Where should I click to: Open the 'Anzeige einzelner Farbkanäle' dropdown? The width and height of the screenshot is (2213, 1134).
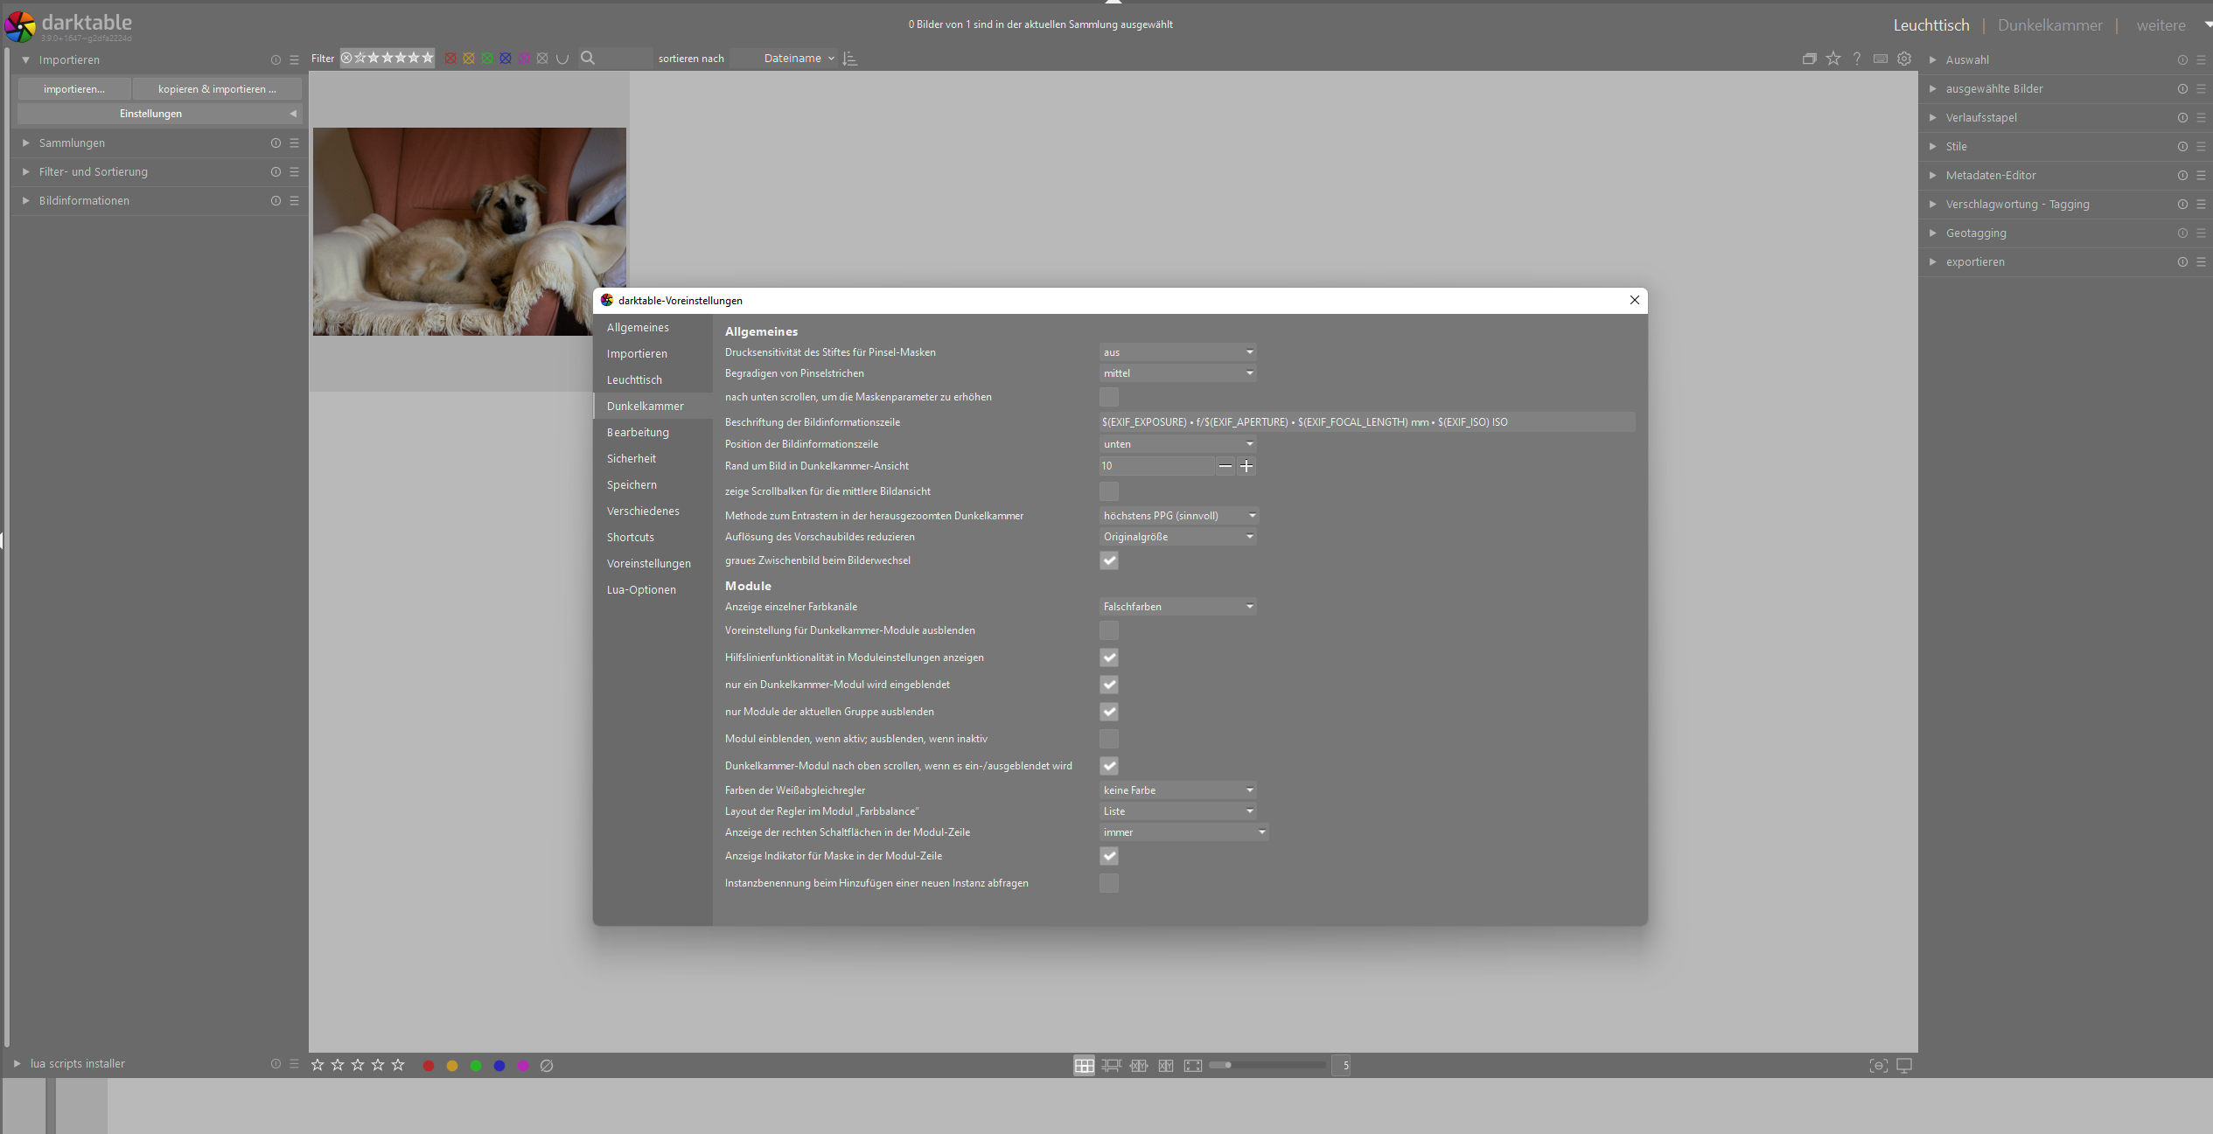pos(1177,606)
